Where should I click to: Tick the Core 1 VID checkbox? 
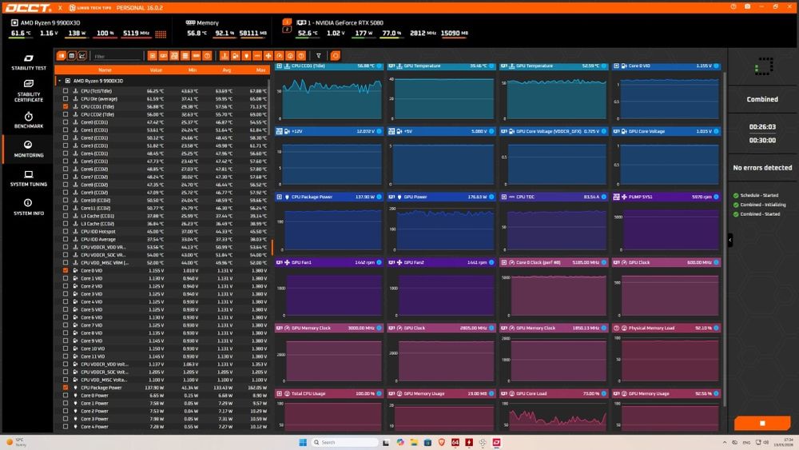(66, 278)
